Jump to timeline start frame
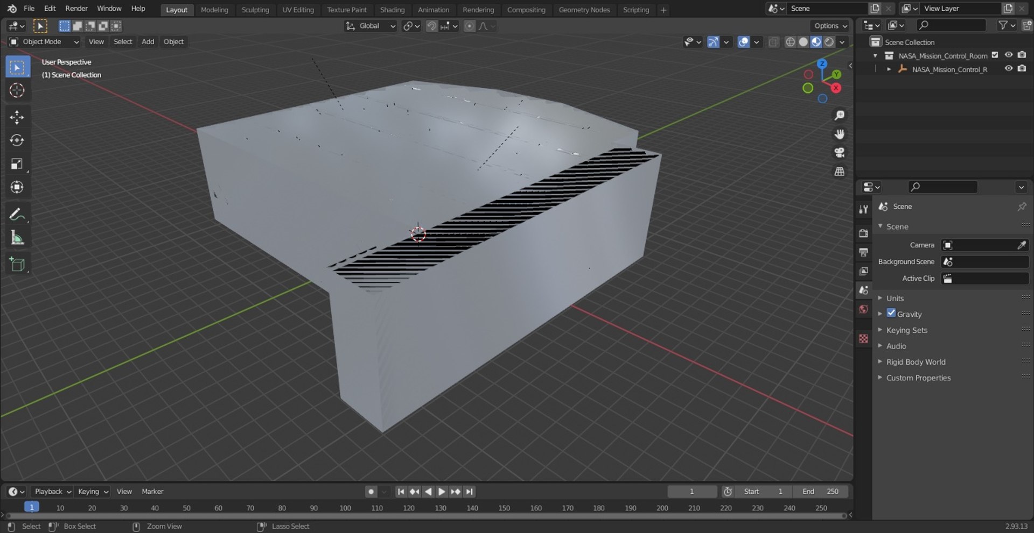 [401, 492]
